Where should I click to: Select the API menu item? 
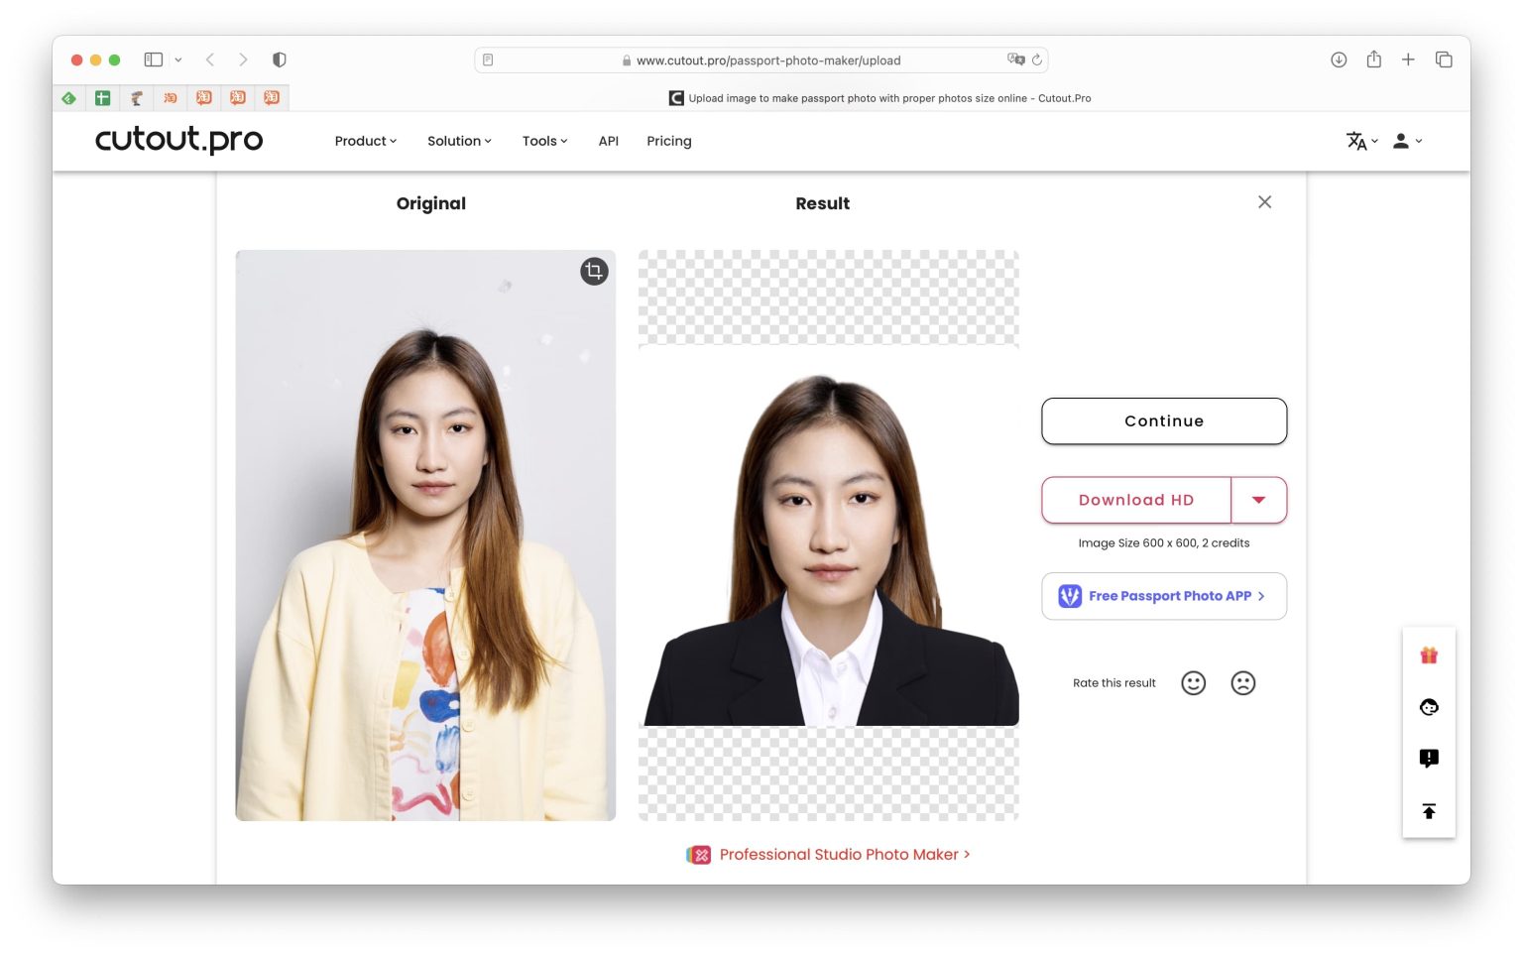(x=608, y=141)
